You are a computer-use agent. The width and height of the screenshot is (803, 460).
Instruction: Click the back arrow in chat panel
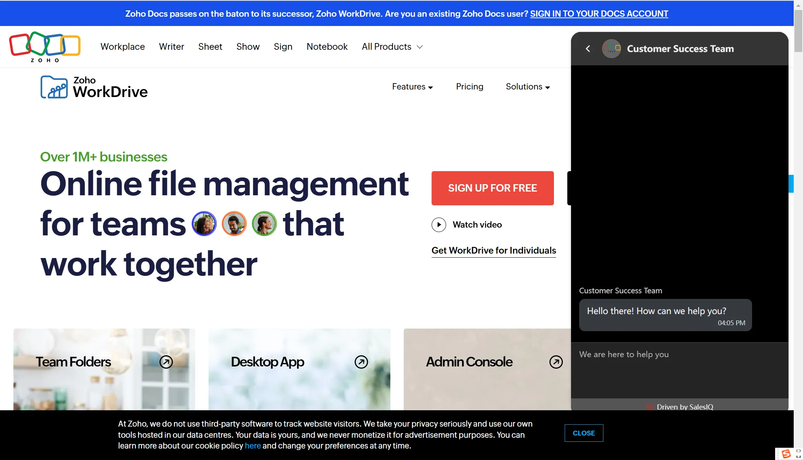pyautogui.click(x=588, y=49)
